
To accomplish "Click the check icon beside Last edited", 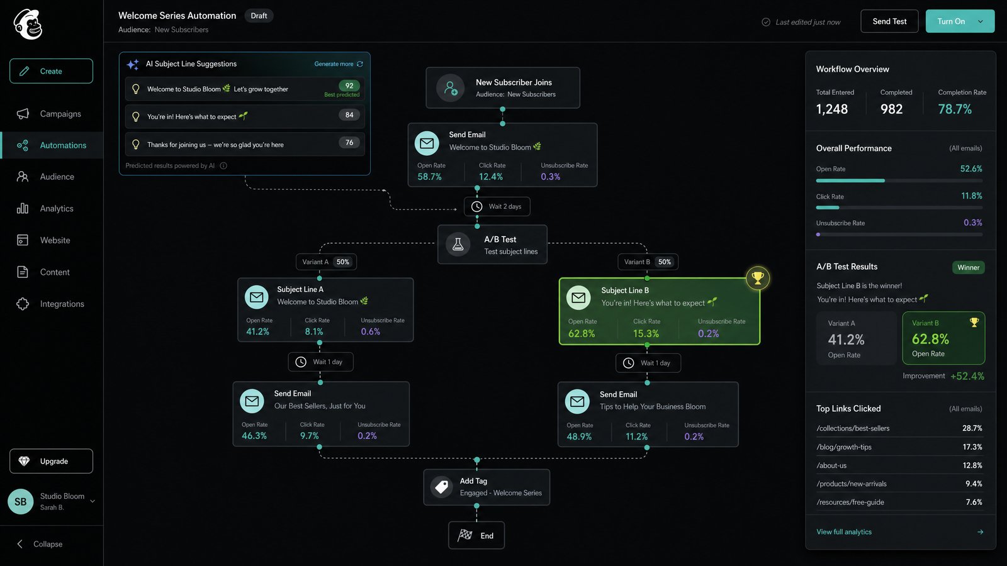I will click(766, 22).
